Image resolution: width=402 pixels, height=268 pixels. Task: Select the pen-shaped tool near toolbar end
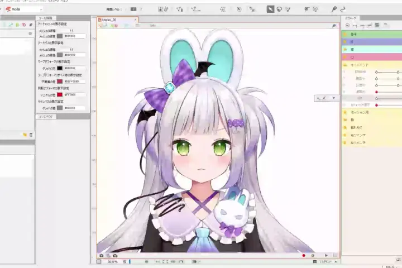(x=334, y=9)
